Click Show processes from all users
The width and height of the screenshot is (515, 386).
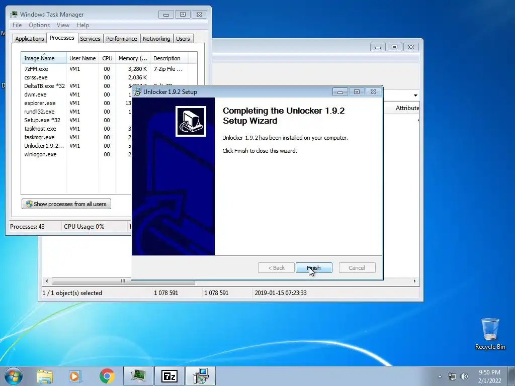click(66, 204)
